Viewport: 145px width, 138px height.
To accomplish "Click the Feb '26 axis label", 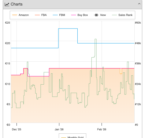I will coord(102,129).
